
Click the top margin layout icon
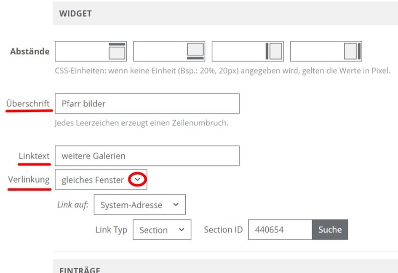point(117,51)
